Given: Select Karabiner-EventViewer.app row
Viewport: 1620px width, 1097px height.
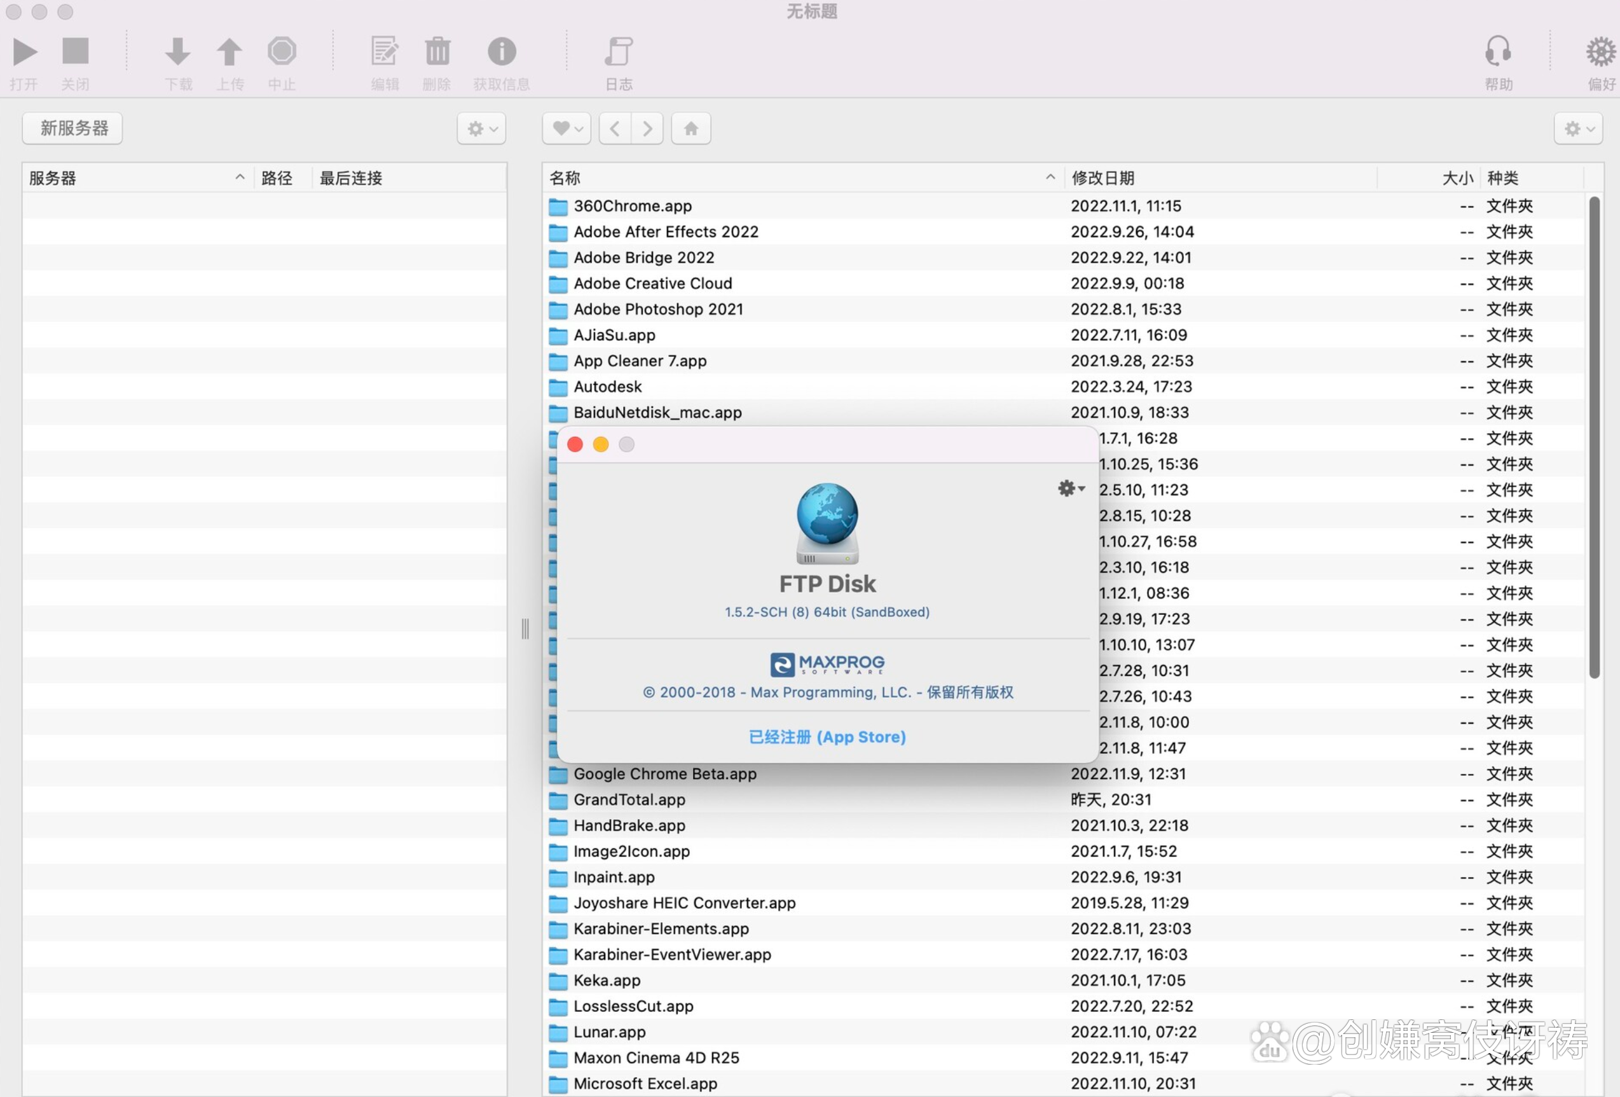Looking at the screenshot, I should pyautogui.click(x=1063, y=955).
